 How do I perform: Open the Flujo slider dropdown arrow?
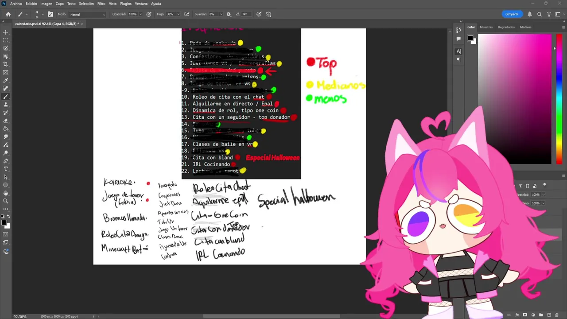click(178, 14)
